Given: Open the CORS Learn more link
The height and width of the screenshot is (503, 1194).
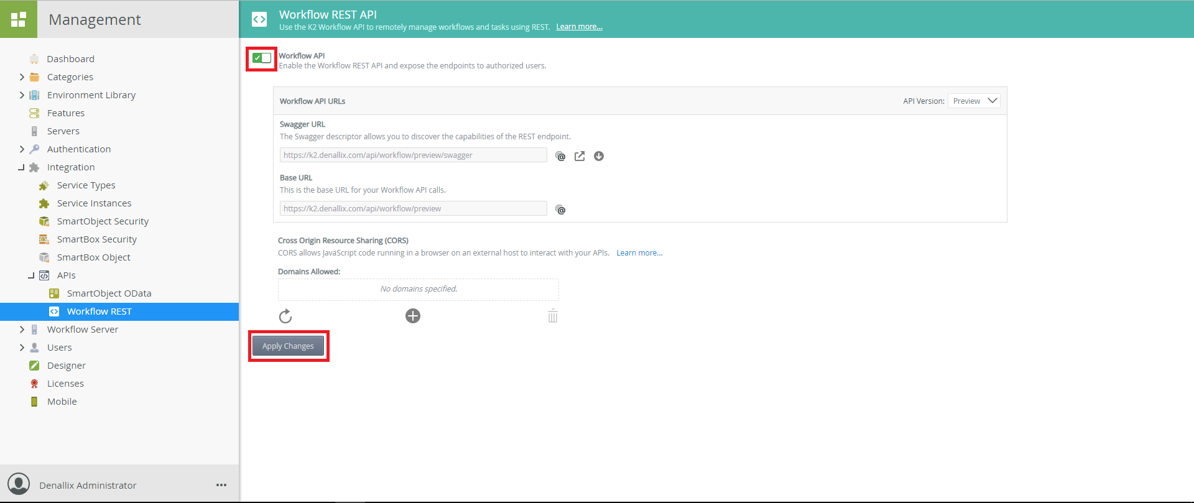Looking at the screenshot, I should point(639,253).
